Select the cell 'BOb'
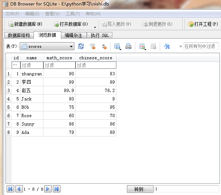The height and width of the screenshot is (195, 221). point(32,107)
